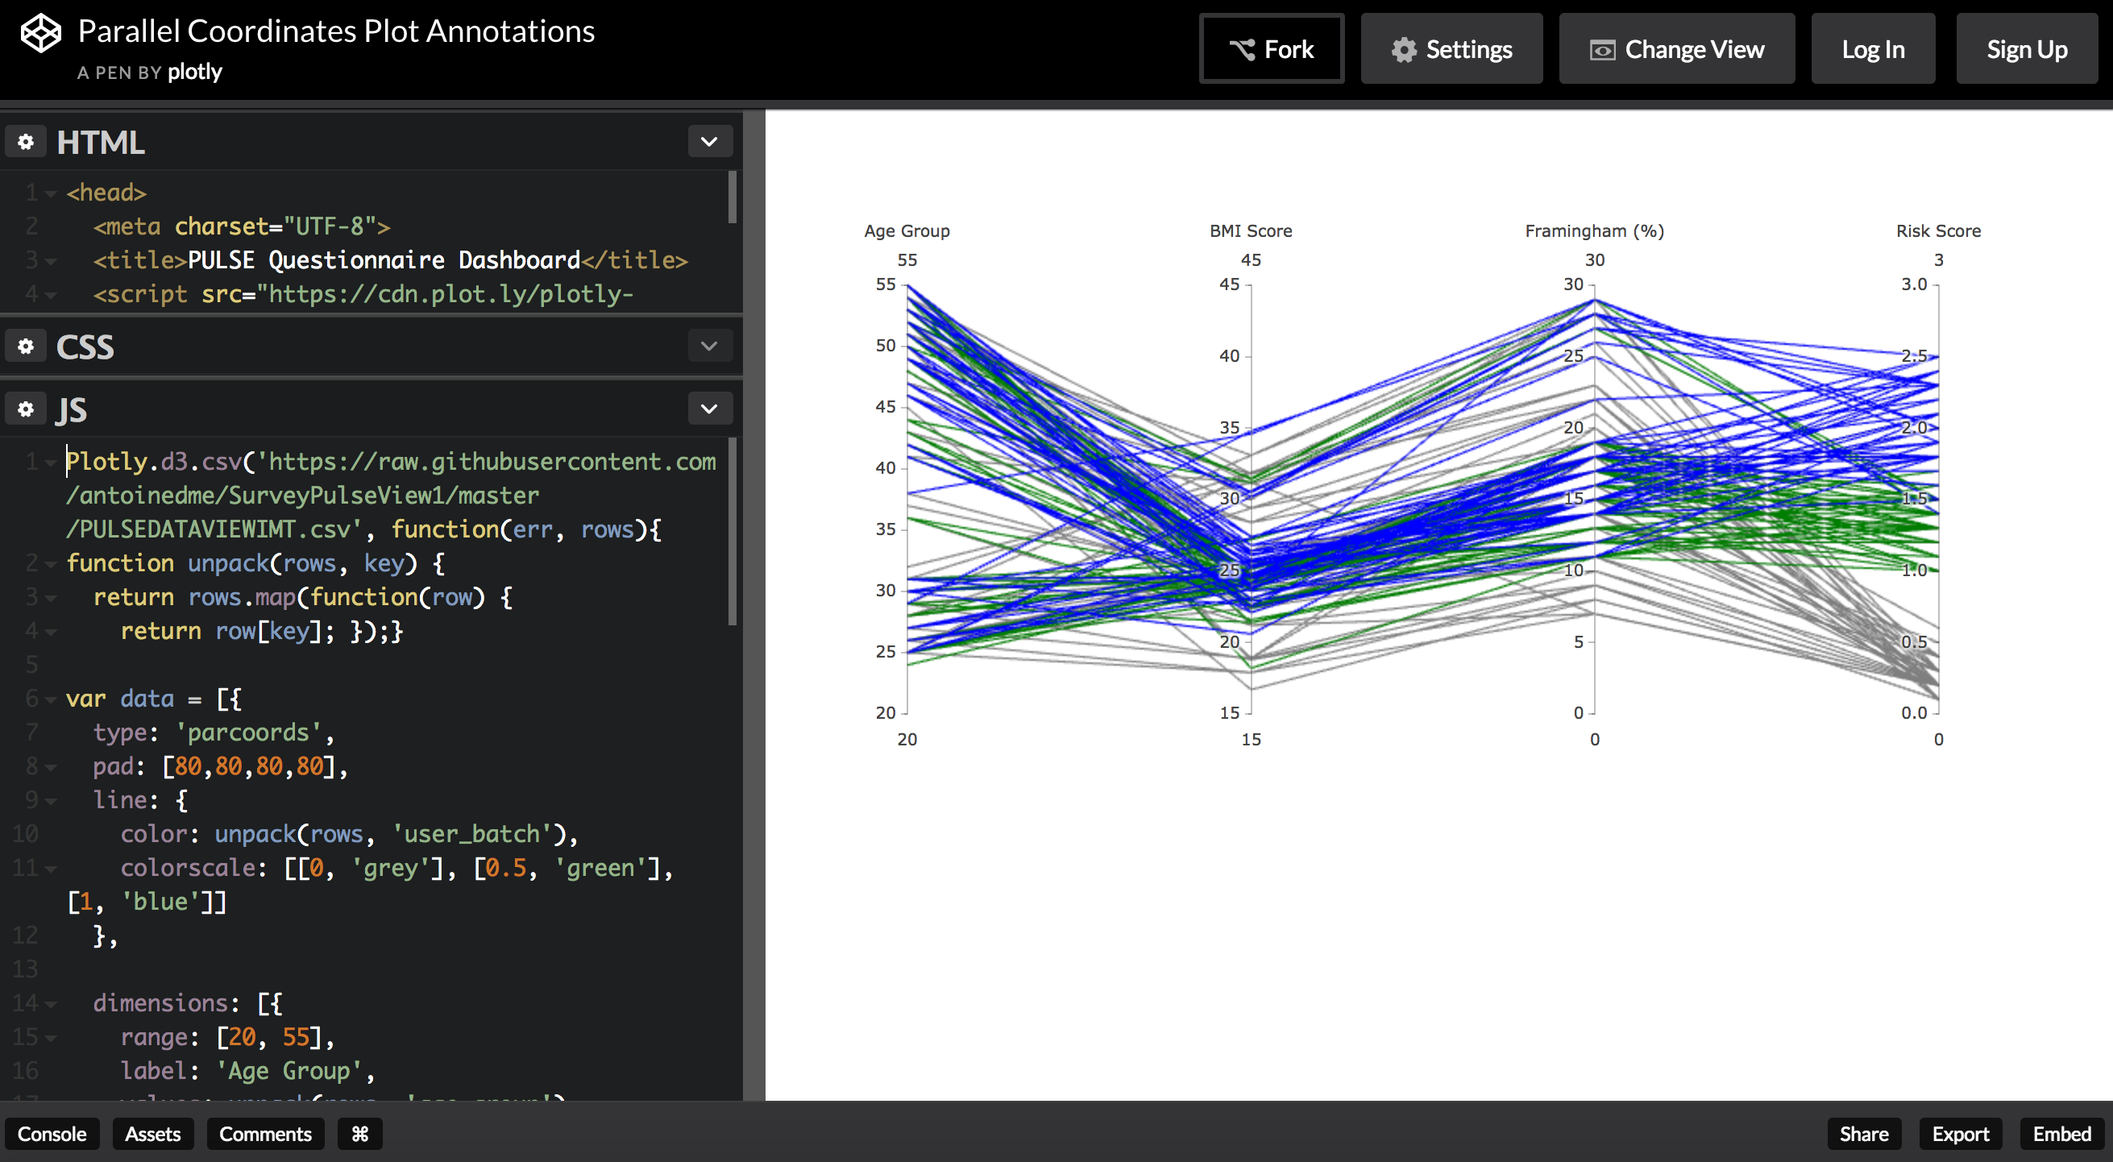Click the 'Age Group' label string on line 16
This screenshot has height=1162, width=2113.
pos(289,1071)
